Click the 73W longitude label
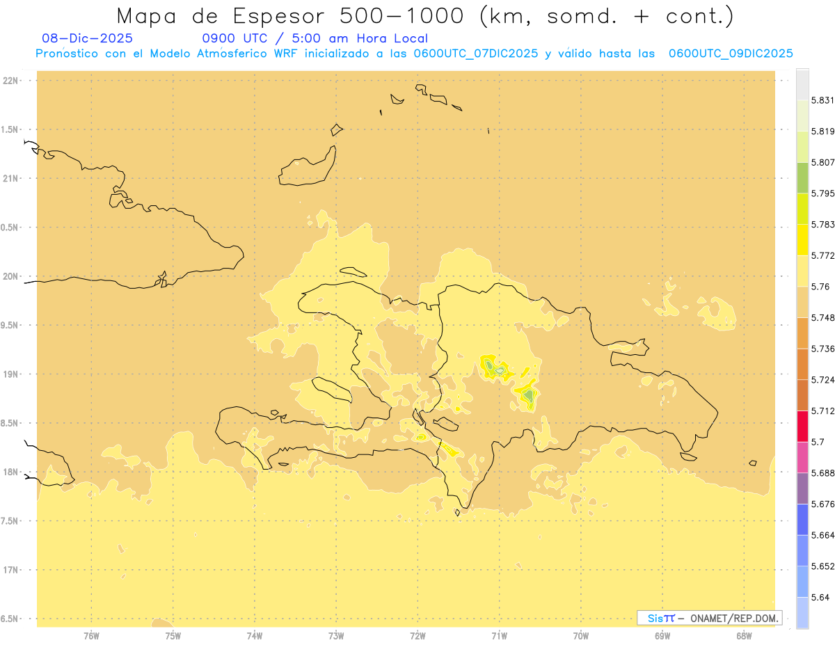 (336, 635)
